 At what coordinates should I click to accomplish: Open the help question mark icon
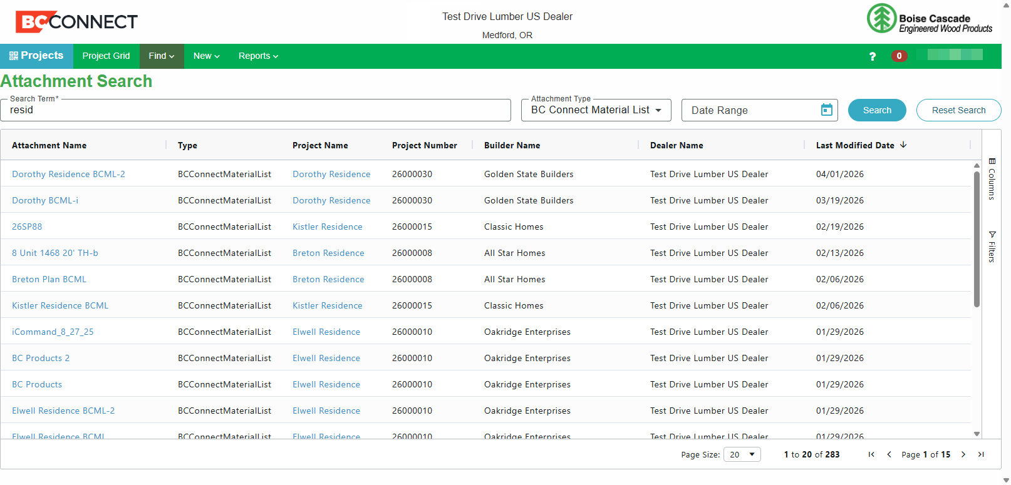click(872, 56)
